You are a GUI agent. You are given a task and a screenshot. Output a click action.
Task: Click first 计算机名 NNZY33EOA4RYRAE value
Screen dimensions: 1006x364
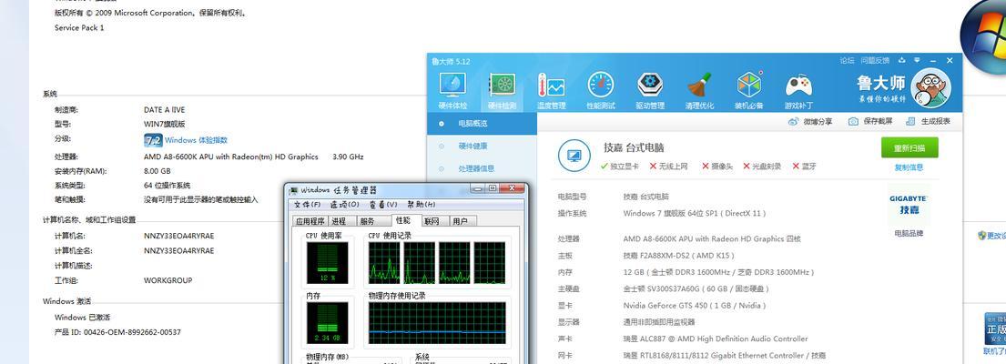coord(179,235)
